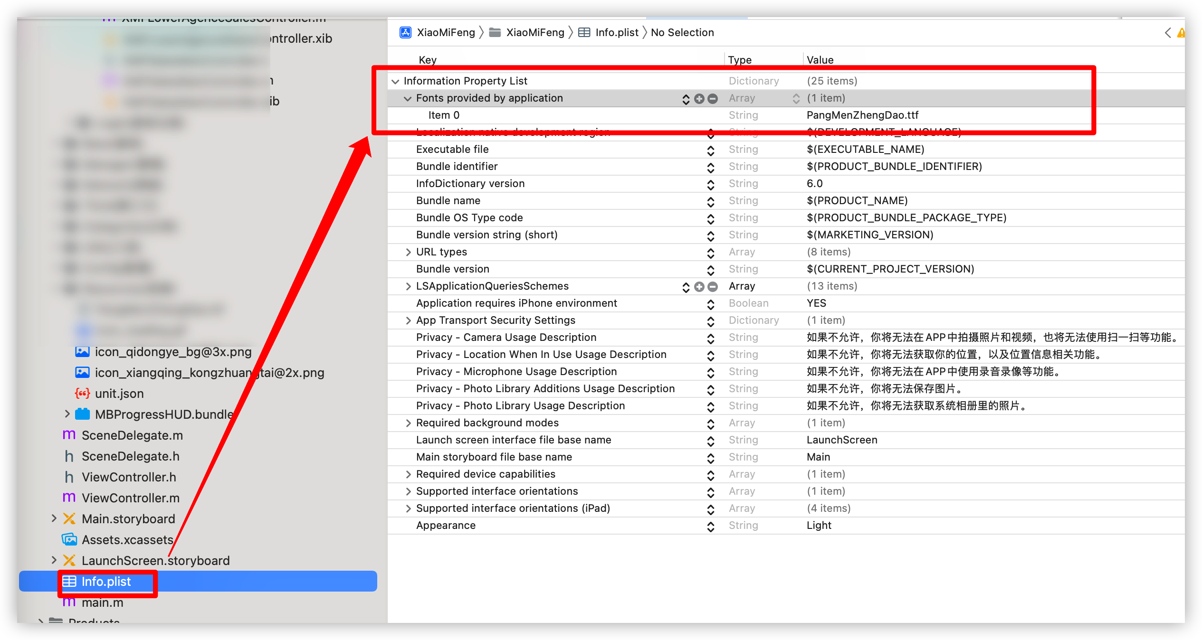
Task: Click the warning icon in editor bar
Action: tap(1181, 33)
